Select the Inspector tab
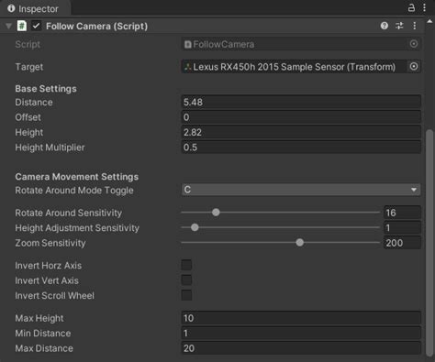This screenshot has height=362, width=435. (x=33, y=8)
